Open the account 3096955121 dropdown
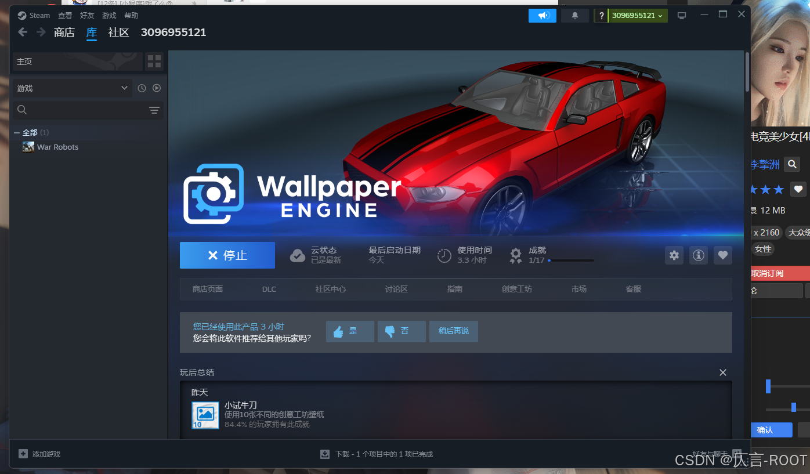 tap(638, 16)
